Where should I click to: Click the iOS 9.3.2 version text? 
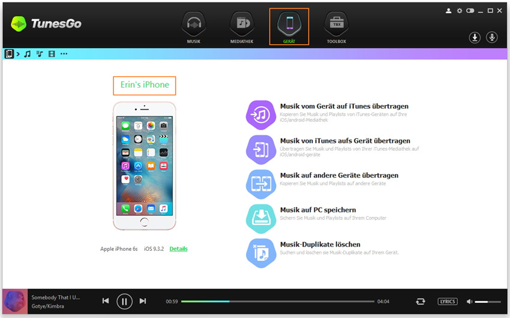click(154, 249)
